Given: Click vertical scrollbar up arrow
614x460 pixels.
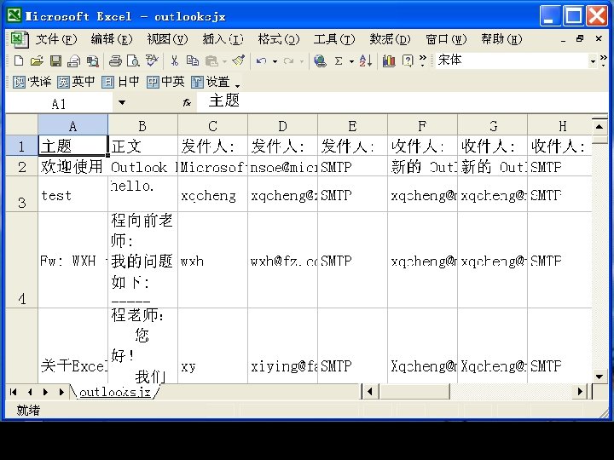Looking at the screenshot, I should tap(600, 126).
